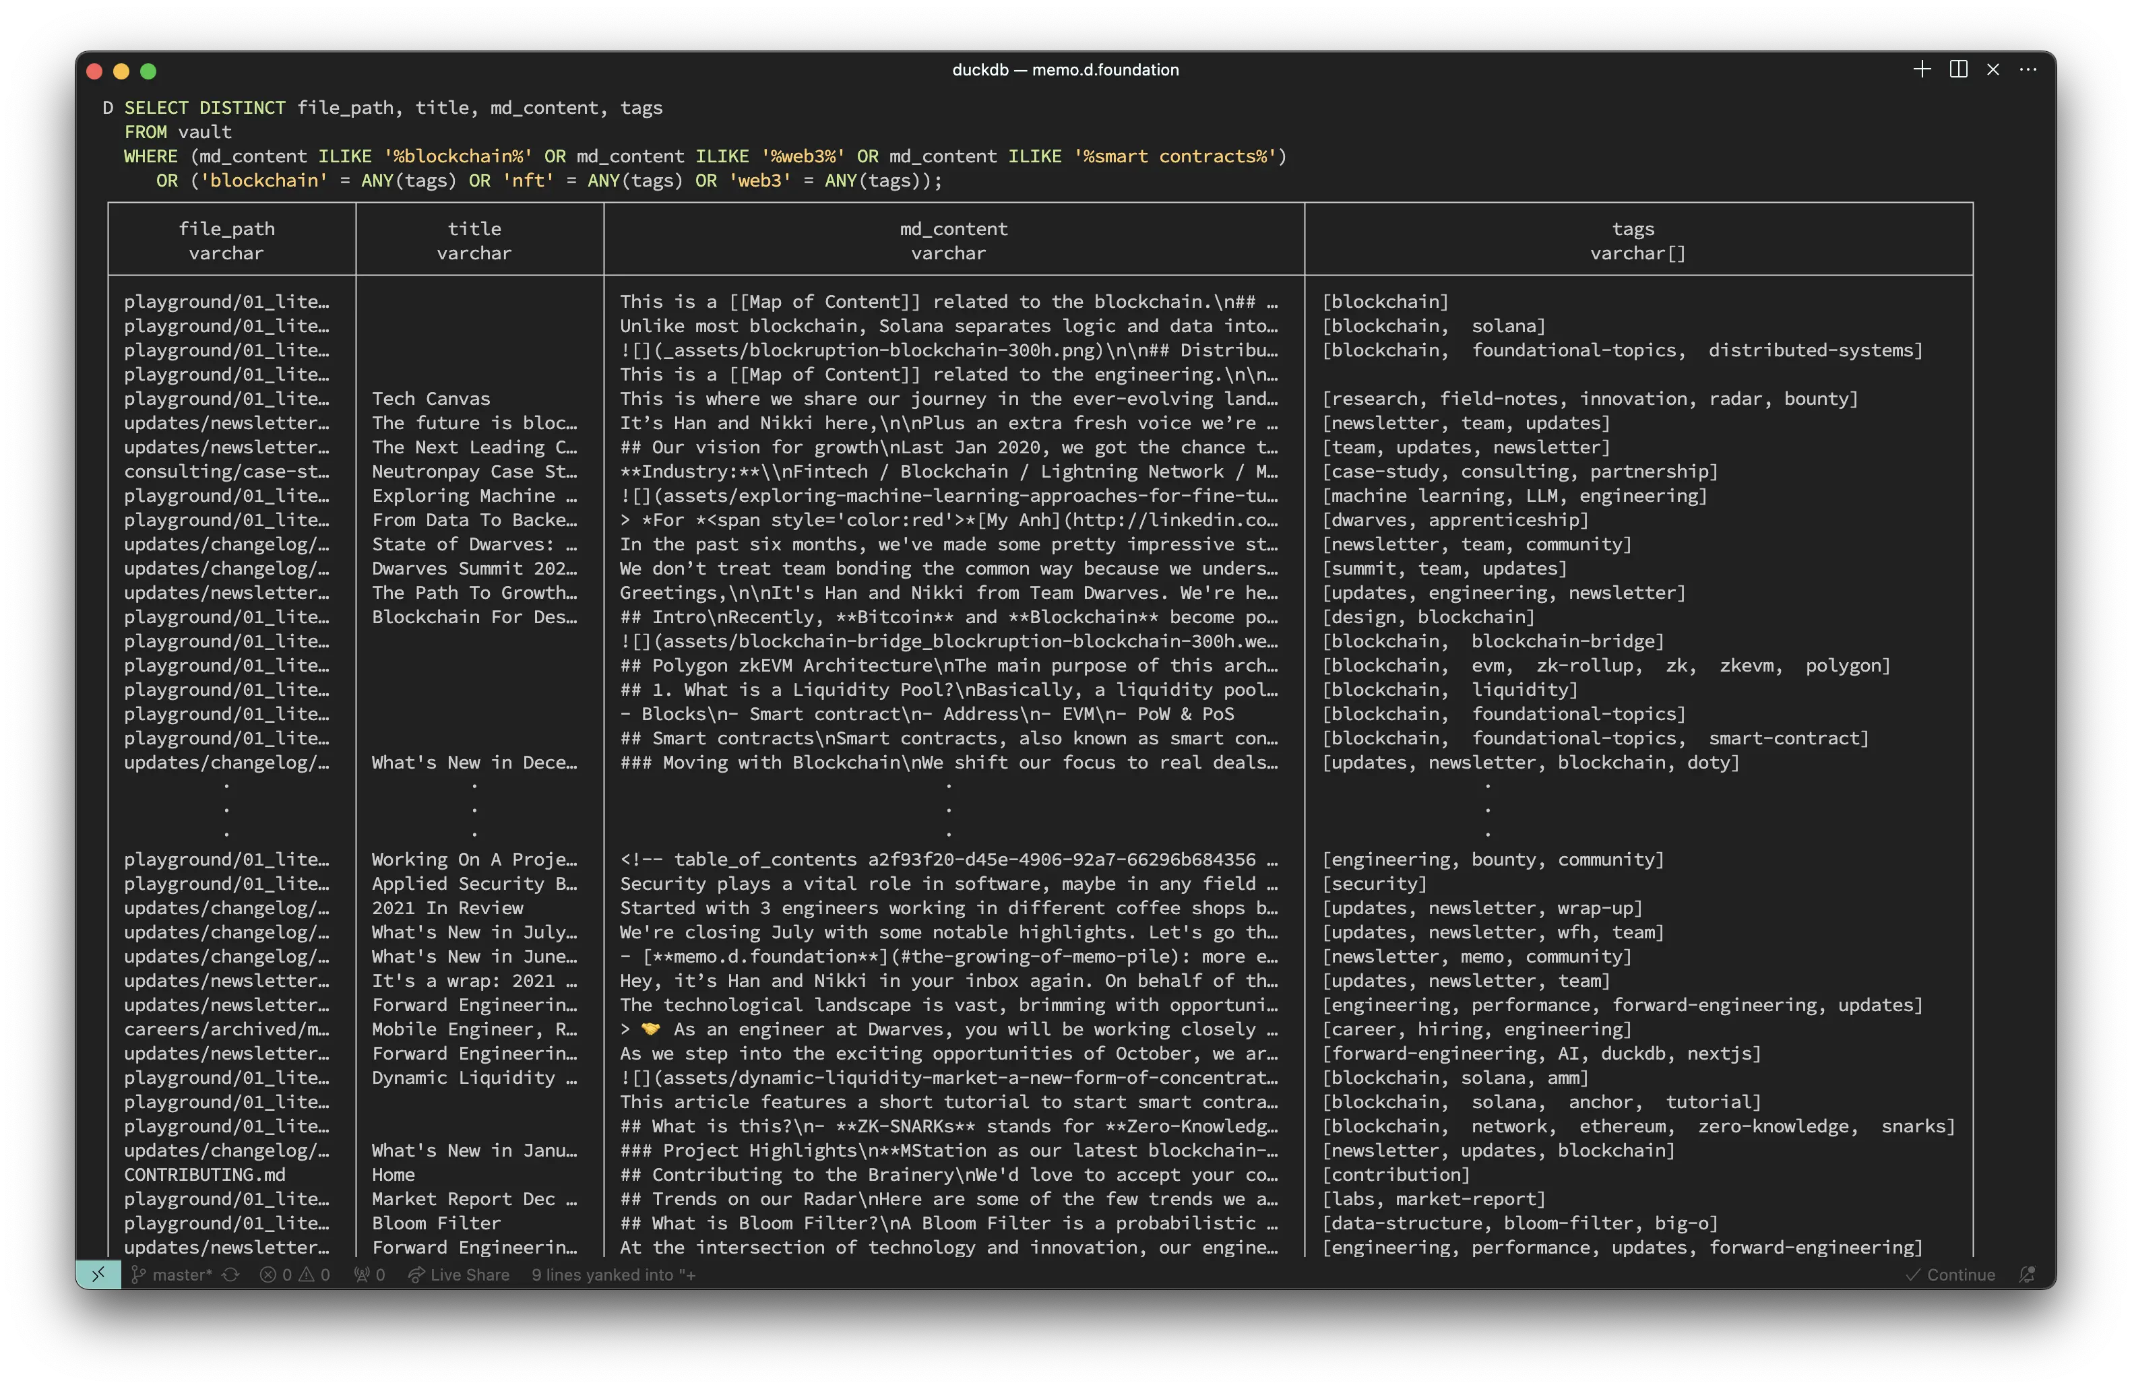The height and width of the screenshot is (1389, 2132).
Task: Select the Applied Security B… title cell
Action: coord(475,883)
